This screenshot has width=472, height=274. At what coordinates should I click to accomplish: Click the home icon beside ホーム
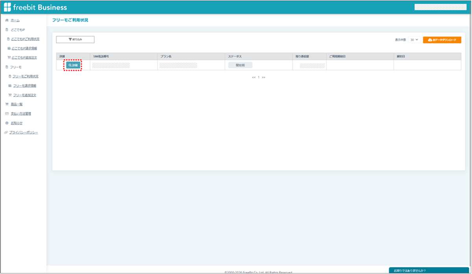coord(7,20)
